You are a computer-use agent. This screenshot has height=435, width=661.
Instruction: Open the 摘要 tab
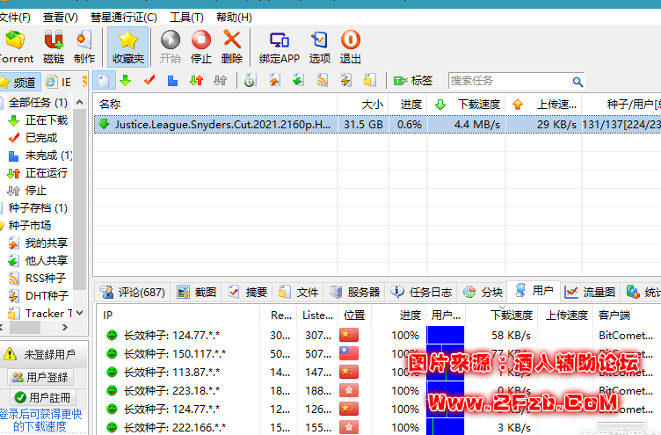click(x=248, y=292)
